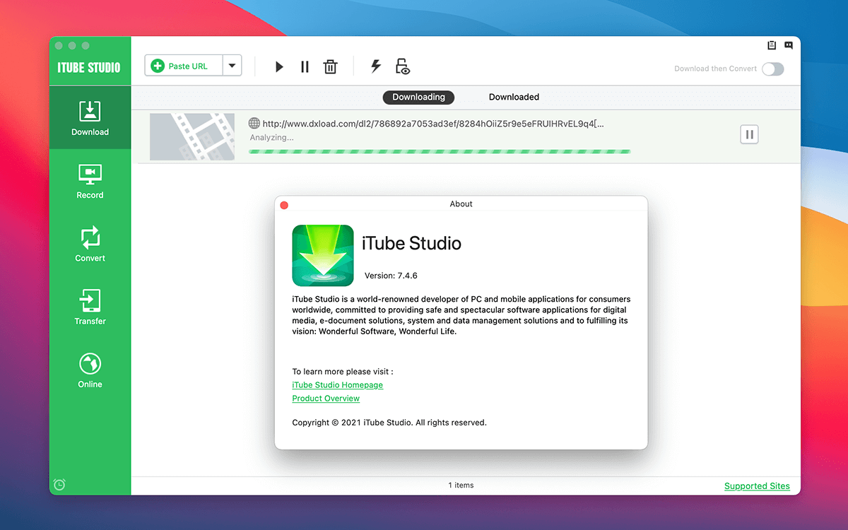Open the Download section in sidebar

[90, 117]
